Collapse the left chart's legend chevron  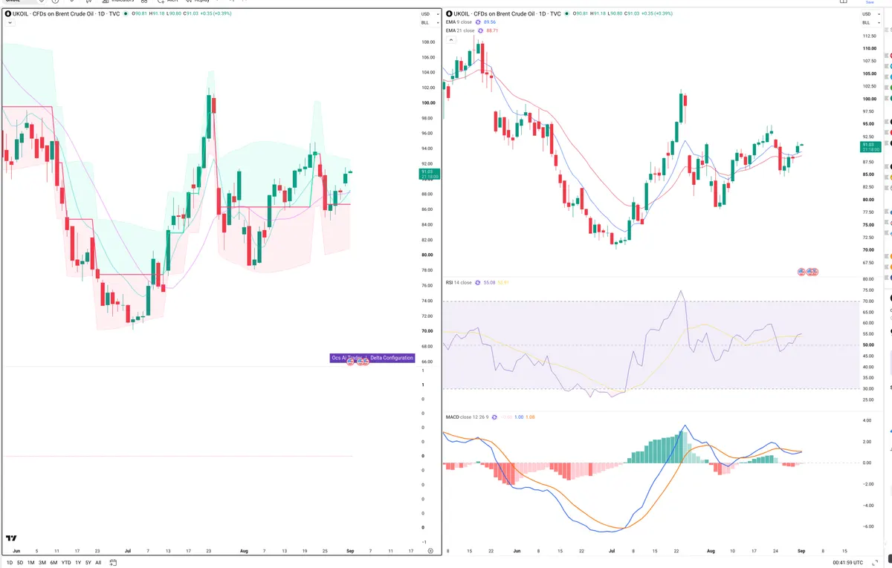click(x=9, y=23)
